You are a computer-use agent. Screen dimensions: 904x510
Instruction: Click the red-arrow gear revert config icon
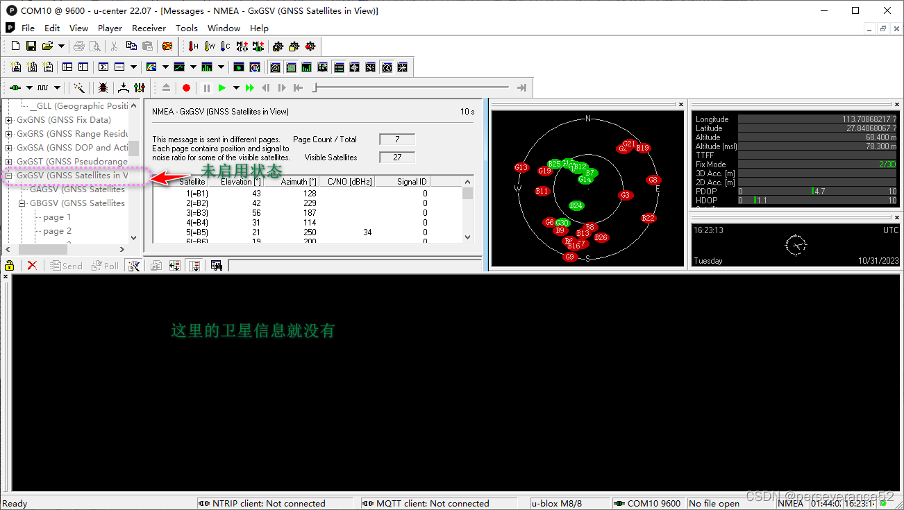(310, 46)
